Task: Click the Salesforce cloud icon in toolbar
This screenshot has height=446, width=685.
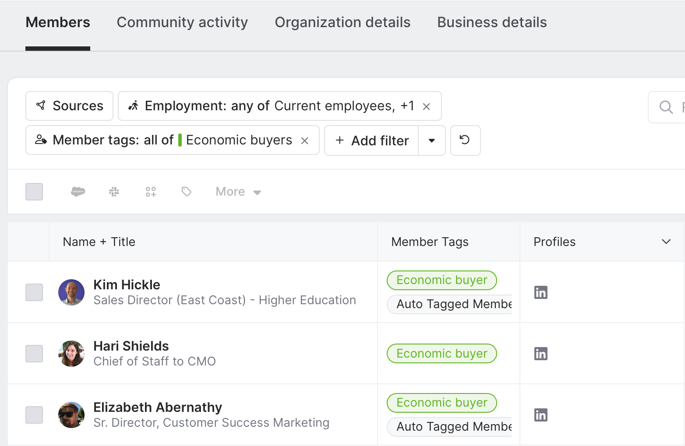Action: point(78,192)
